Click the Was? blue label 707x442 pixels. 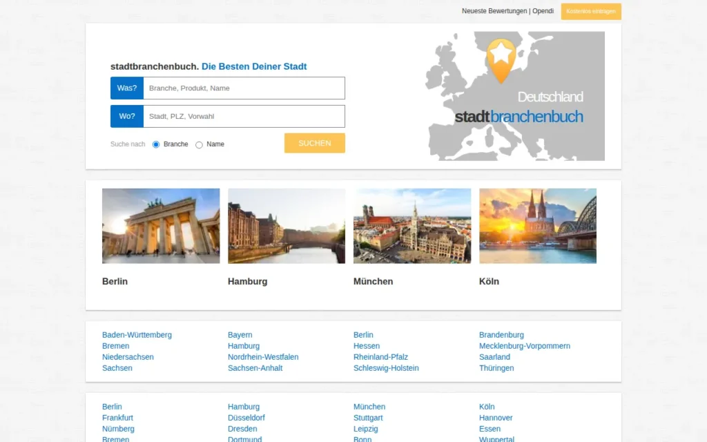[127, 88]
